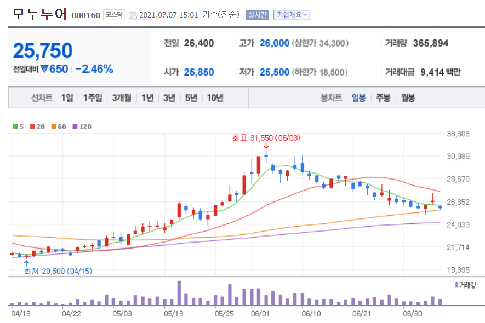
Task: Click the 전일 value 26,400
Action: 199,43
